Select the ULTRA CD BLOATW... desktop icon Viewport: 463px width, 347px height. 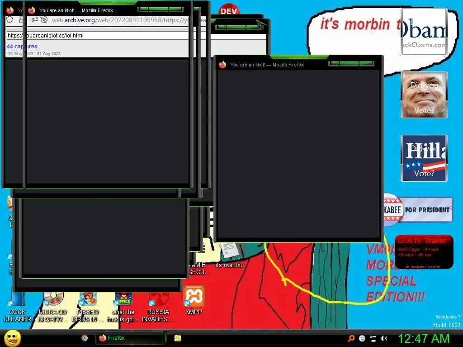pos(52,307)
